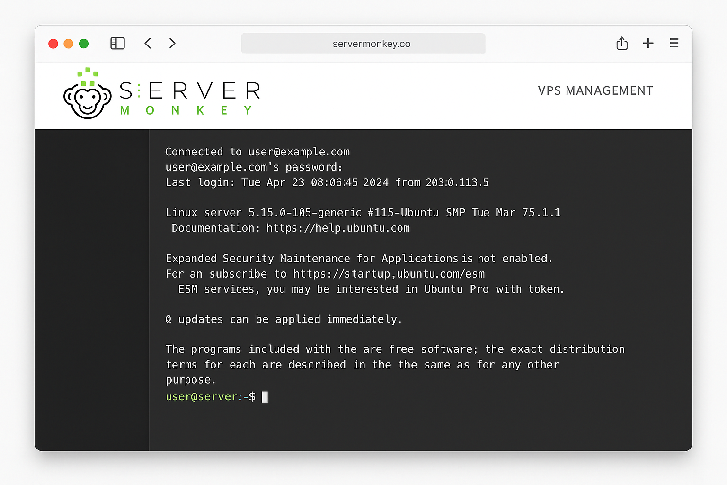The width and height of the screenshot is (727, 485).
Task: Open the share icon in the toolbar
Action: (x=622, y=44)
